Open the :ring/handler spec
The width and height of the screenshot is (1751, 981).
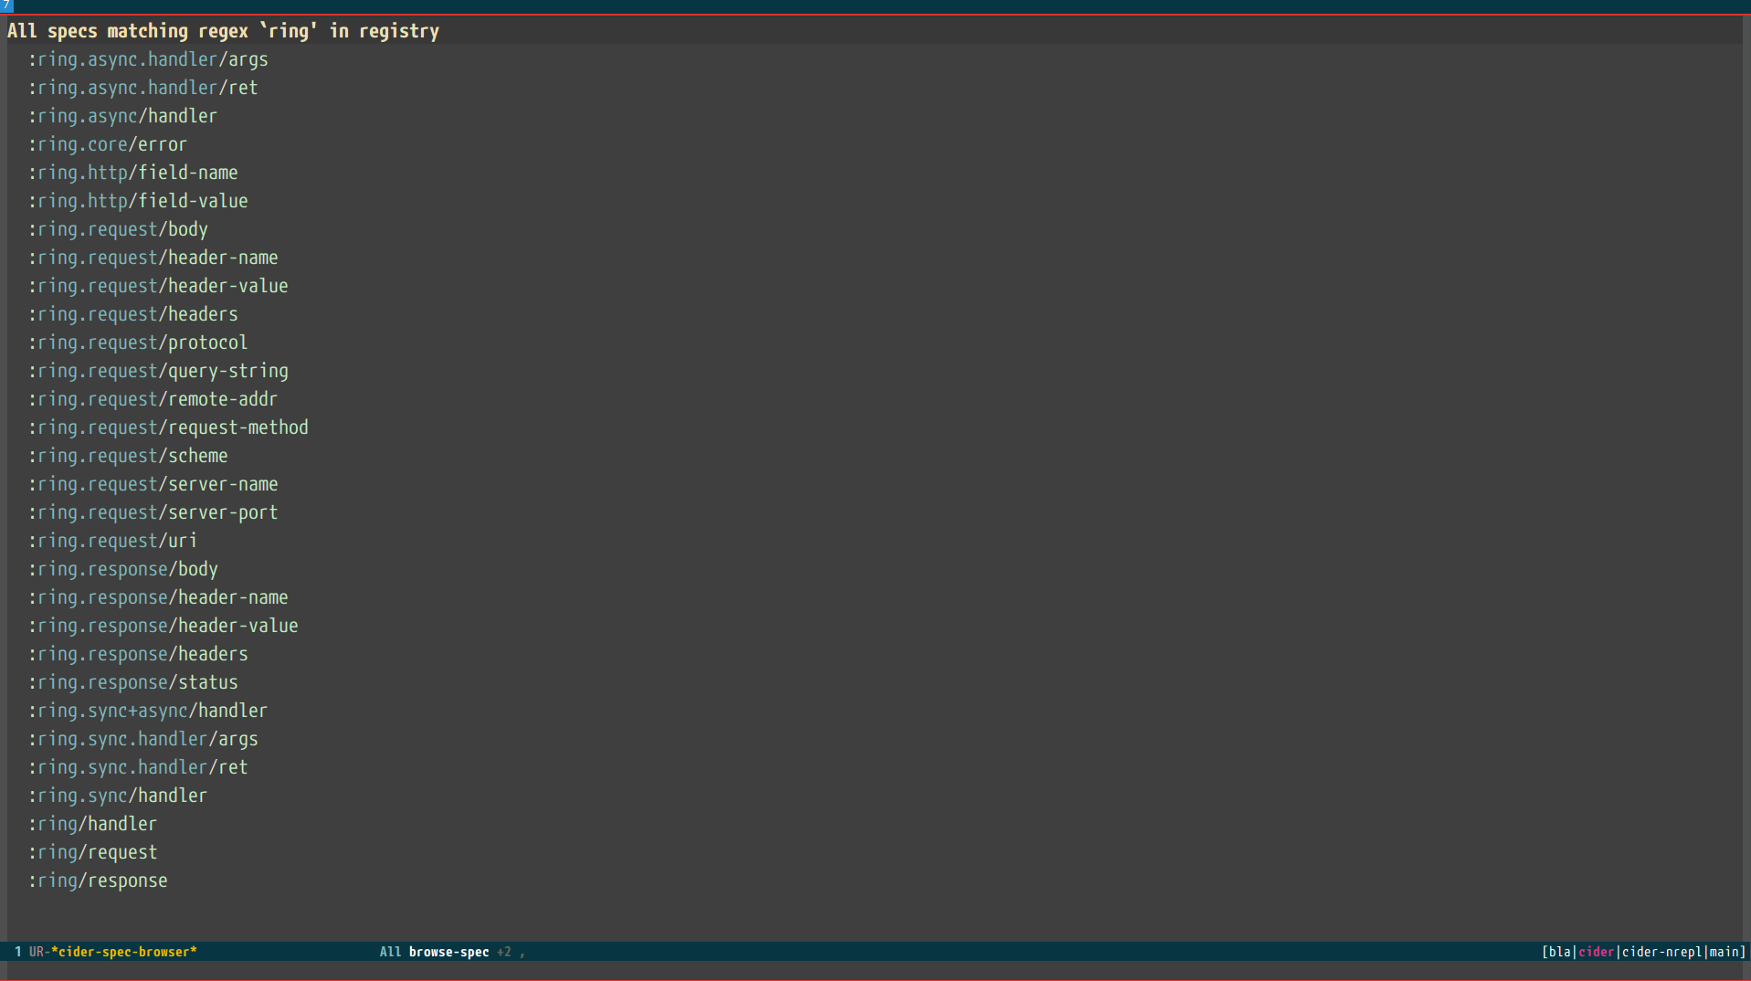(x=93, y=824)
